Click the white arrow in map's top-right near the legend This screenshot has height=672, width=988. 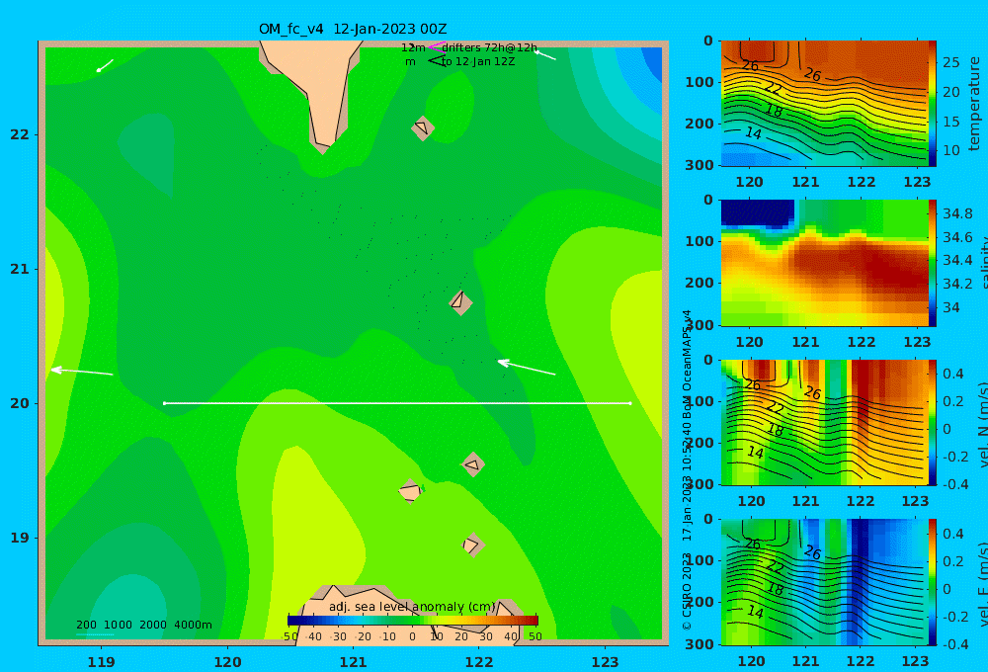pyautogui.click(x=545, y=55)
